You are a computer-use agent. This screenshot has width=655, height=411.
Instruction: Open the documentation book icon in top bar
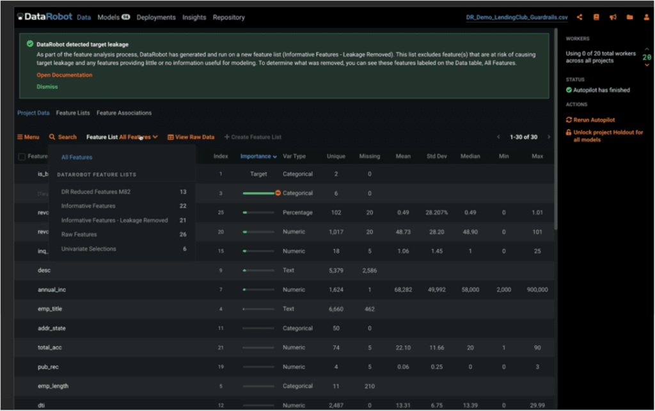coord(596,17)
